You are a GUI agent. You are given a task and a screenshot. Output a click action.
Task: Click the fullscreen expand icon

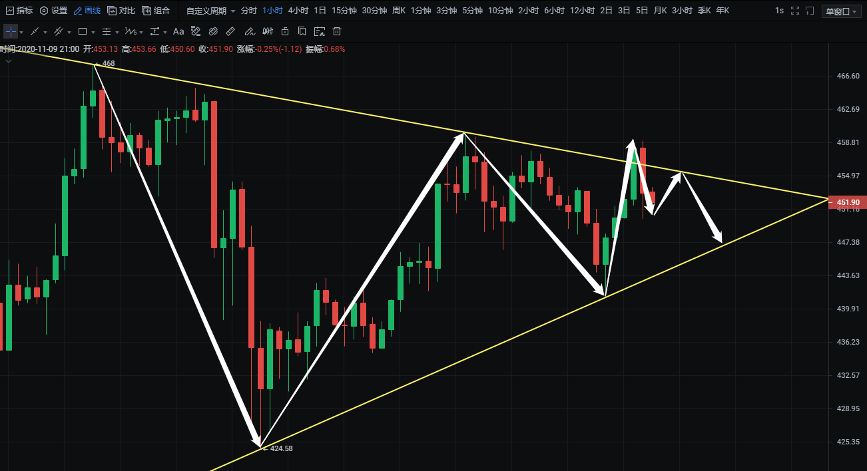point(794,11)
